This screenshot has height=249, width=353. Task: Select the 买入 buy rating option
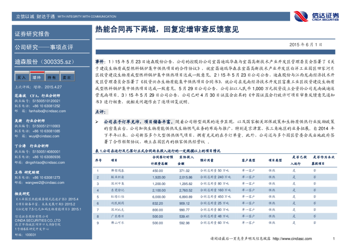coord(22,77)
